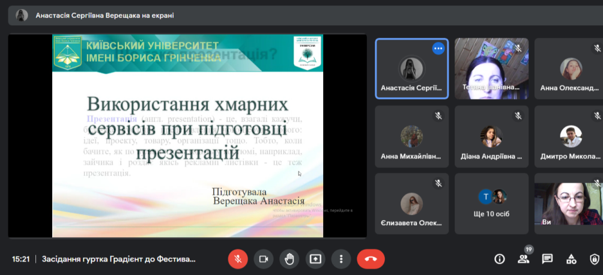
Task: Open the three-dot more options menu in bottom bar
Action: pos(341,259)
